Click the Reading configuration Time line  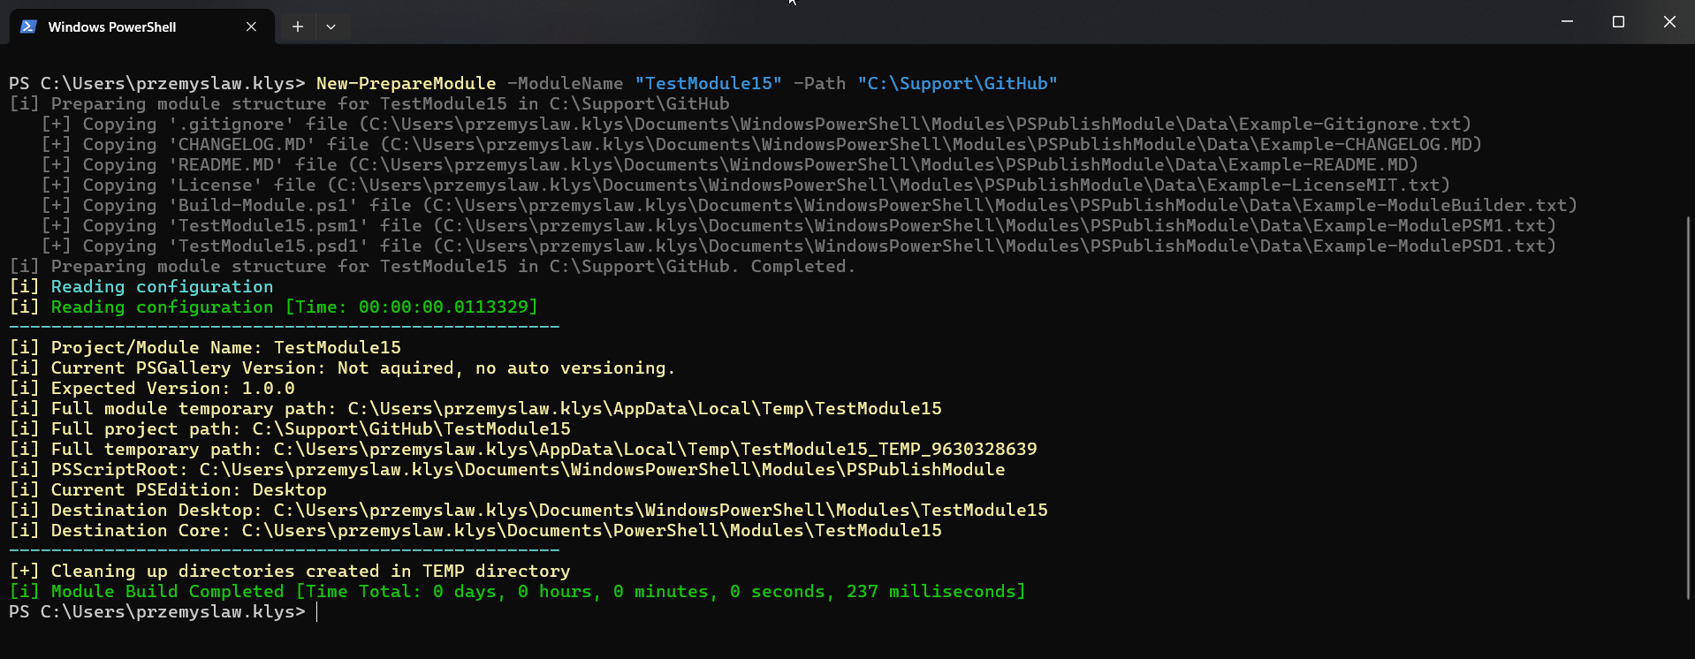pos(273,307)
